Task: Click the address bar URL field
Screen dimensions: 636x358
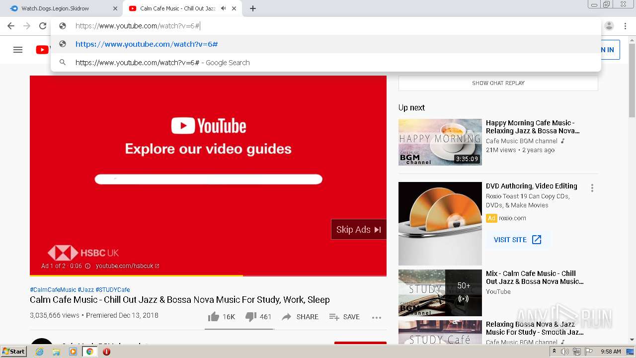Action: tap(325, 26)
